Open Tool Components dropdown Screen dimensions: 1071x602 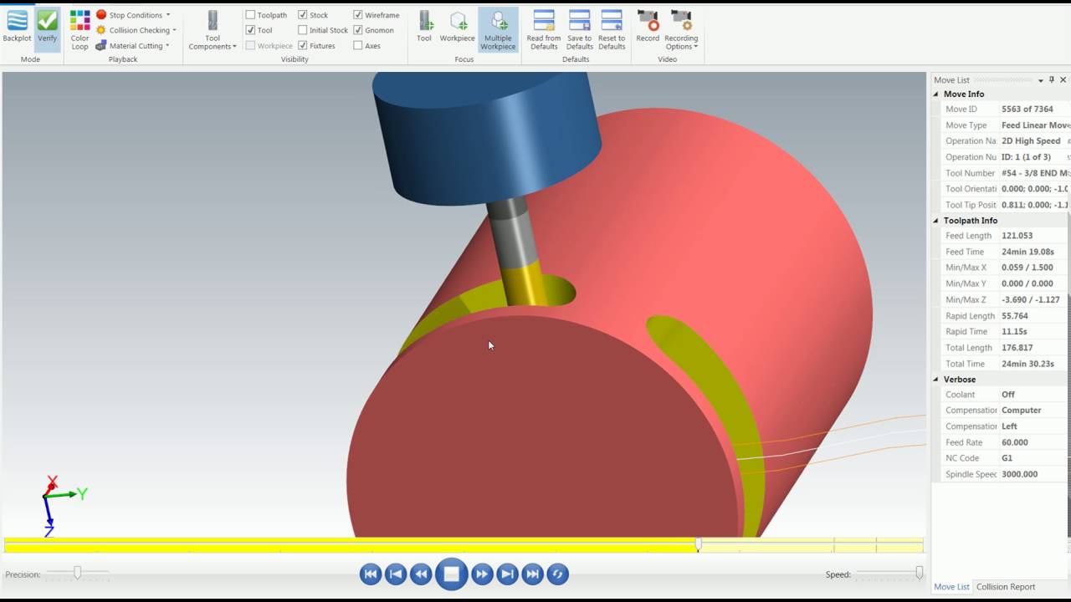click(x=213, y=30)
